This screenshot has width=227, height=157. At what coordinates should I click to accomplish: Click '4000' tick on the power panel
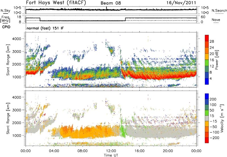point(16,39)
